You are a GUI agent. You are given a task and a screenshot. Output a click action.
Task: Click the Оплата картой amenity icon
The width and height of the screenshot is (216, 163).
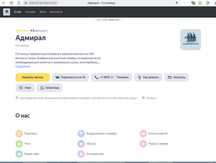(x=143, y=133)
